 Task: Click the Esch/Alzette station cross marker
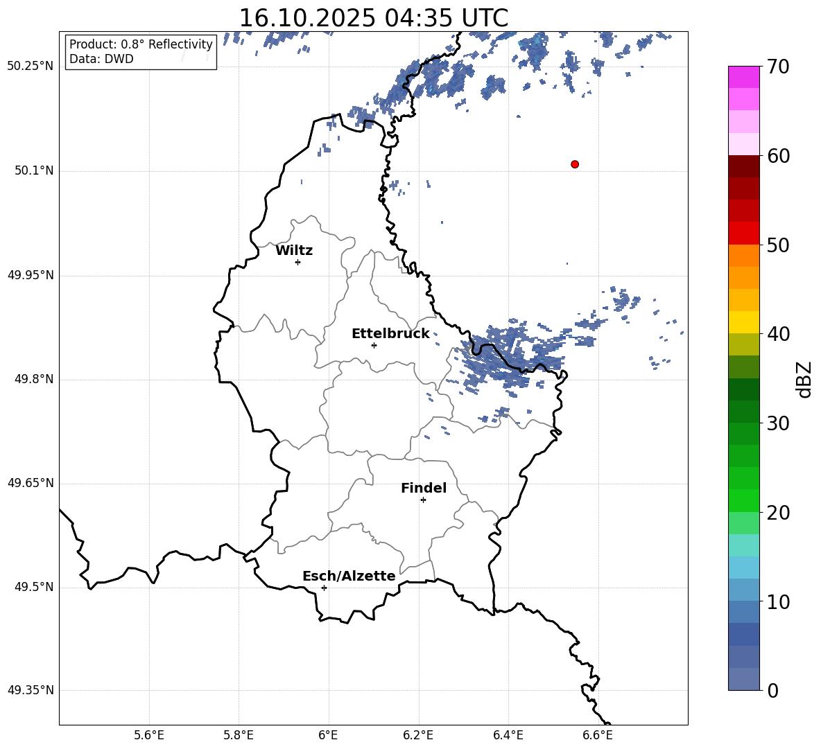[x=324, y=588]
